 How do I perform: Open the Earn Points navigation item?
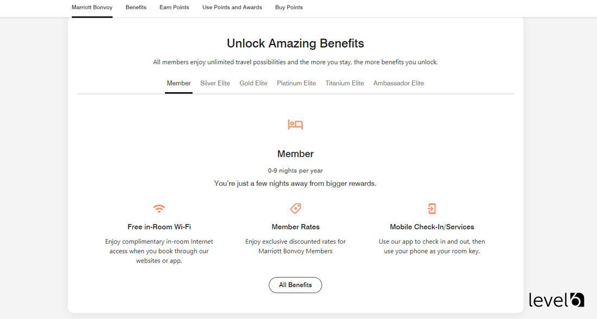(x=174, y=7)
